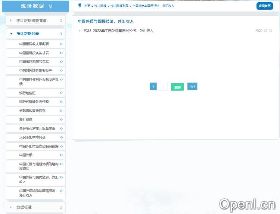Click the chevron right of 统计数据列表
The height and width of the screenshot is (214, 280).
pos(61,34)
